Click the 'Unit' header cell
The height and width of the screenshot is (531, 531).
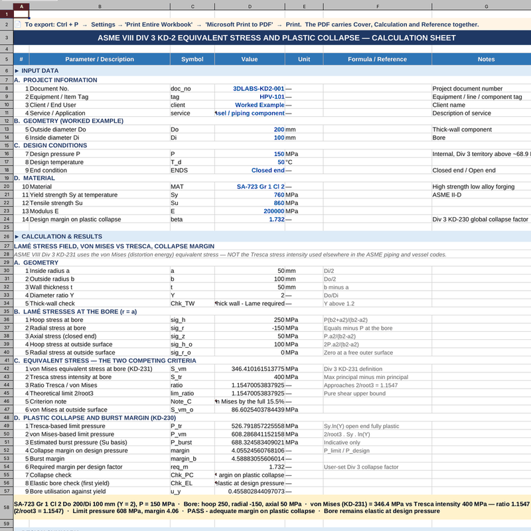click(304, 59)
